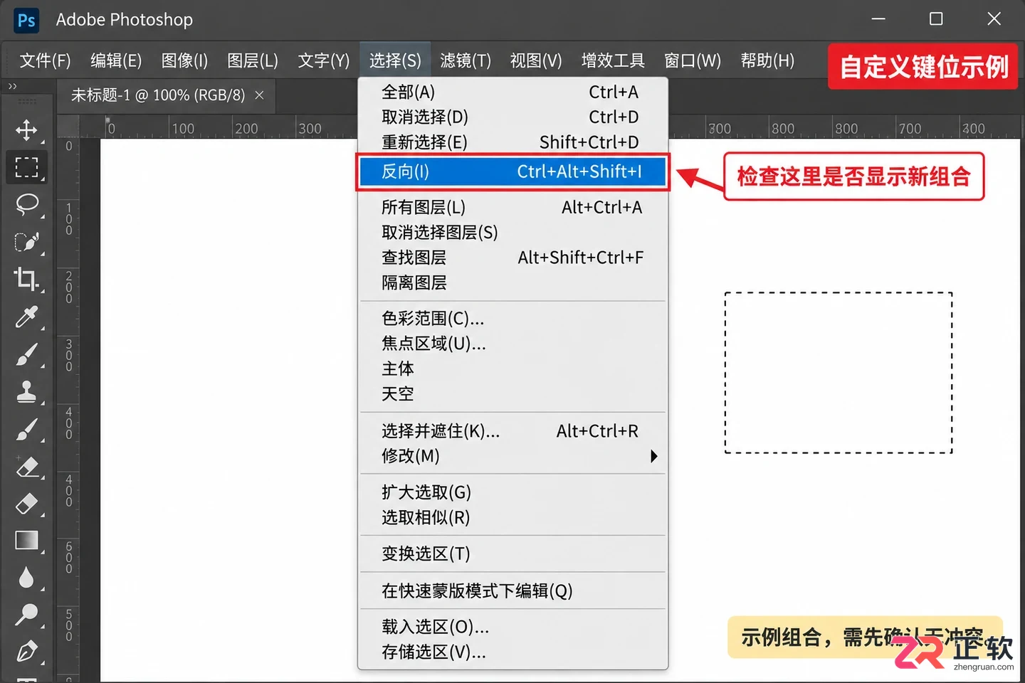Select the Gradient tool

tap(26, 541)
